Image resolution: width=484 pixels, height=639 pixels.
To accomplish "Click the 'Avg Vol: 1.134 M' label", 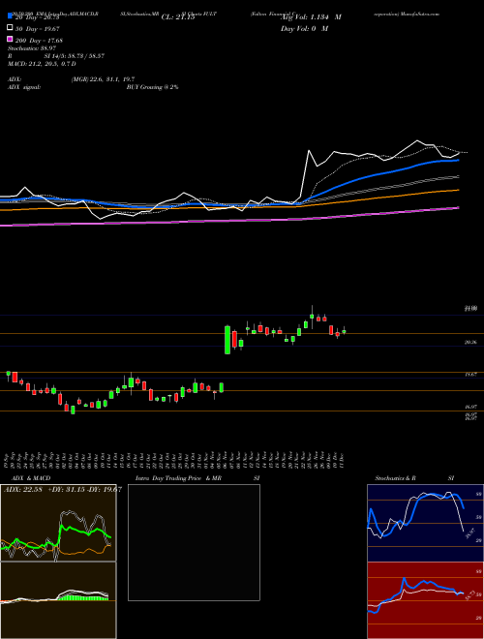I will click(311, 17).
